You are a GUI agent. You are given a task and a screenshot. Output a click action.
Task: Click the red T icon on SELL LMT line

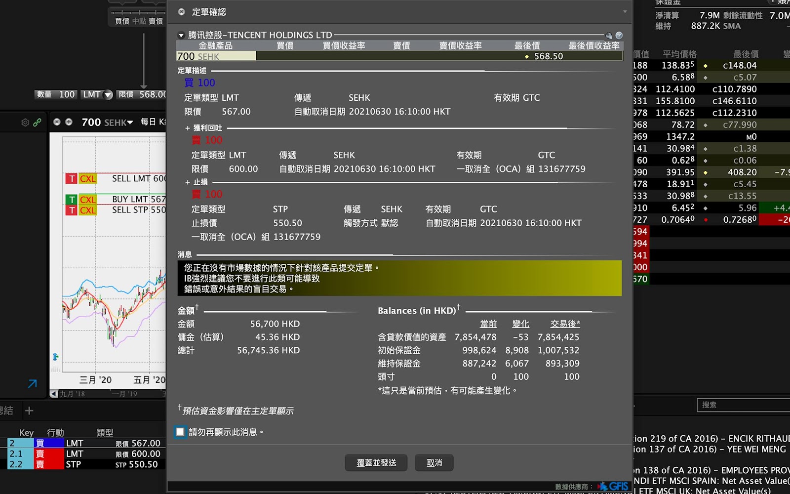click(x=72, y=178)
